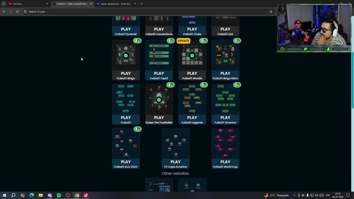This screenshot has width=354, height=199.
Task: Open Windows Search in the taskbar
Action: click(x=13, y=195)
